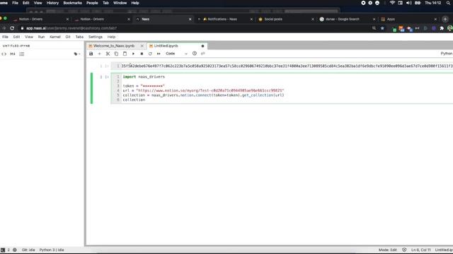Click the unsaved dot on Untitled.ipynb tab
The image size is (453, 254).
[202, 46]
